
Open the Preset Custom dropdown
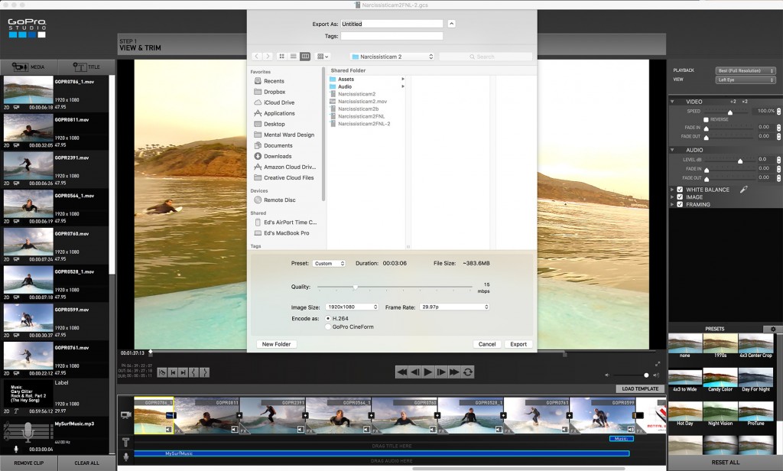click(329, 263)
